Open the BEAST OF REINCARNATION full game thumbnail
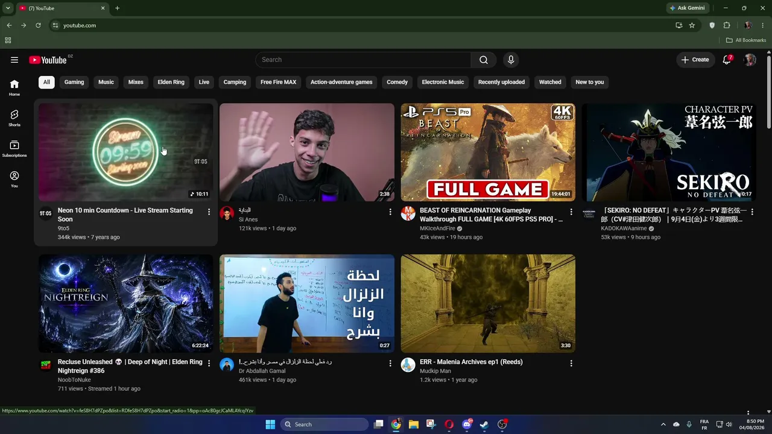This screenshot has width=772, height=434. 488,153
